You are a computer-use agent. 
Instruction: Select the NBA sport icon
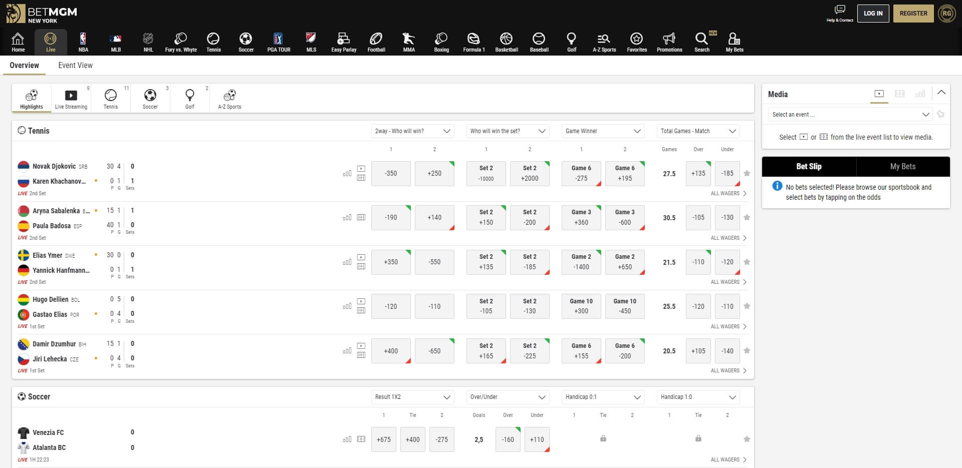point(83,42)
